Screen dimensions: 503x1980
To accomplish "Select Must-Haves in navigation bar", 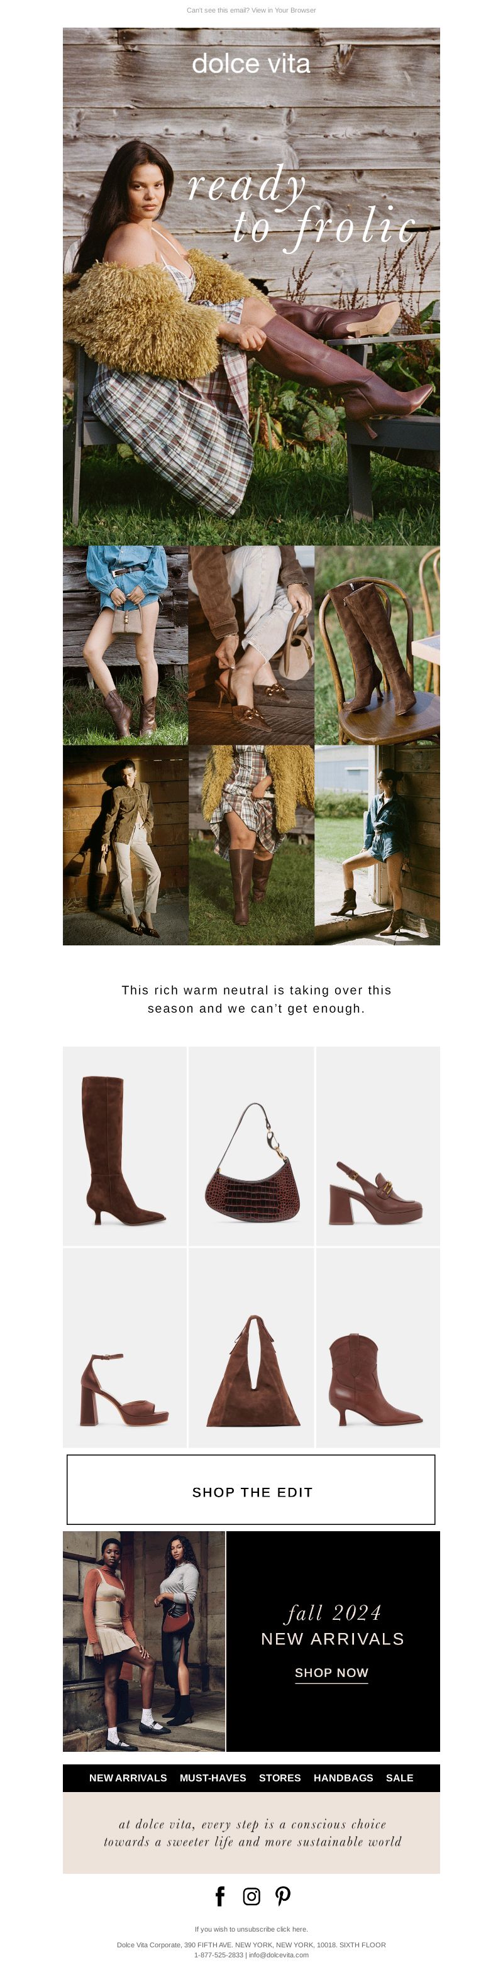I will [213, 1778].
